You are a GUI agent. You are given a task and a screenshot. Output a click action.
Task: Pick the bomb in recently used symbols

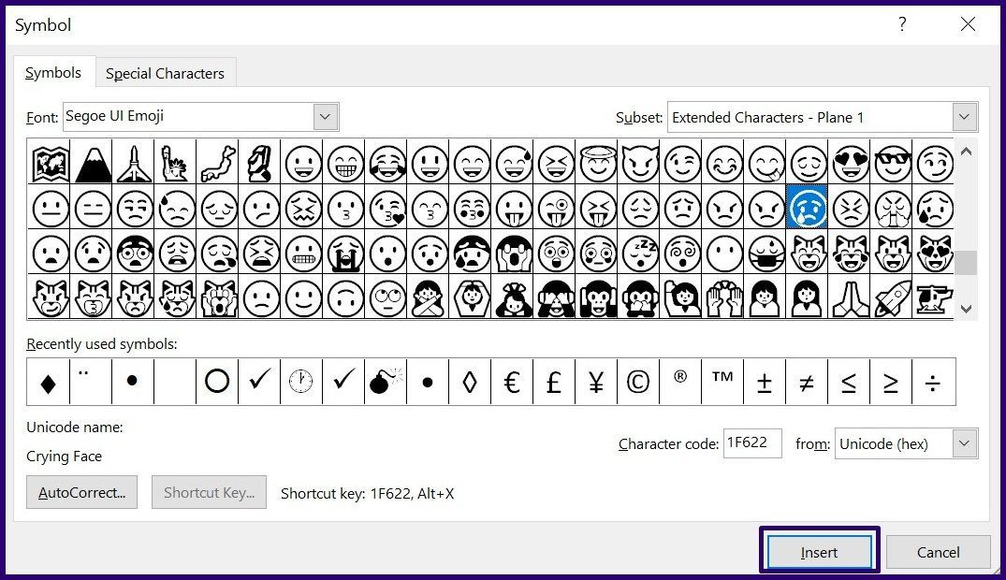(x=385, y=382)
